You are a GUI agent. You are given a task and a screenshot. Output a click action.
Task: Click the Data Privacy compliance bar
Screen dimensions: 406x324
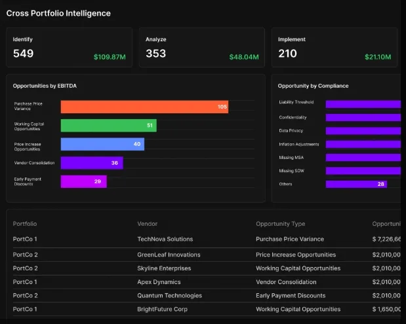click(x=363, y=131)
